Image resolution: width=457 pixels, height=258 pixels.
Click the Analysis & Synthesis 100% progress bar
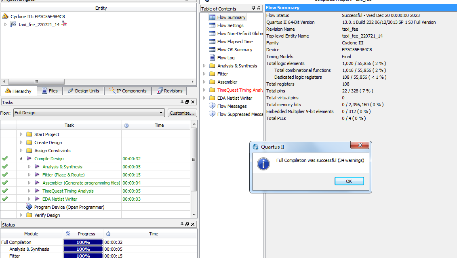click(x=83, y=249)
